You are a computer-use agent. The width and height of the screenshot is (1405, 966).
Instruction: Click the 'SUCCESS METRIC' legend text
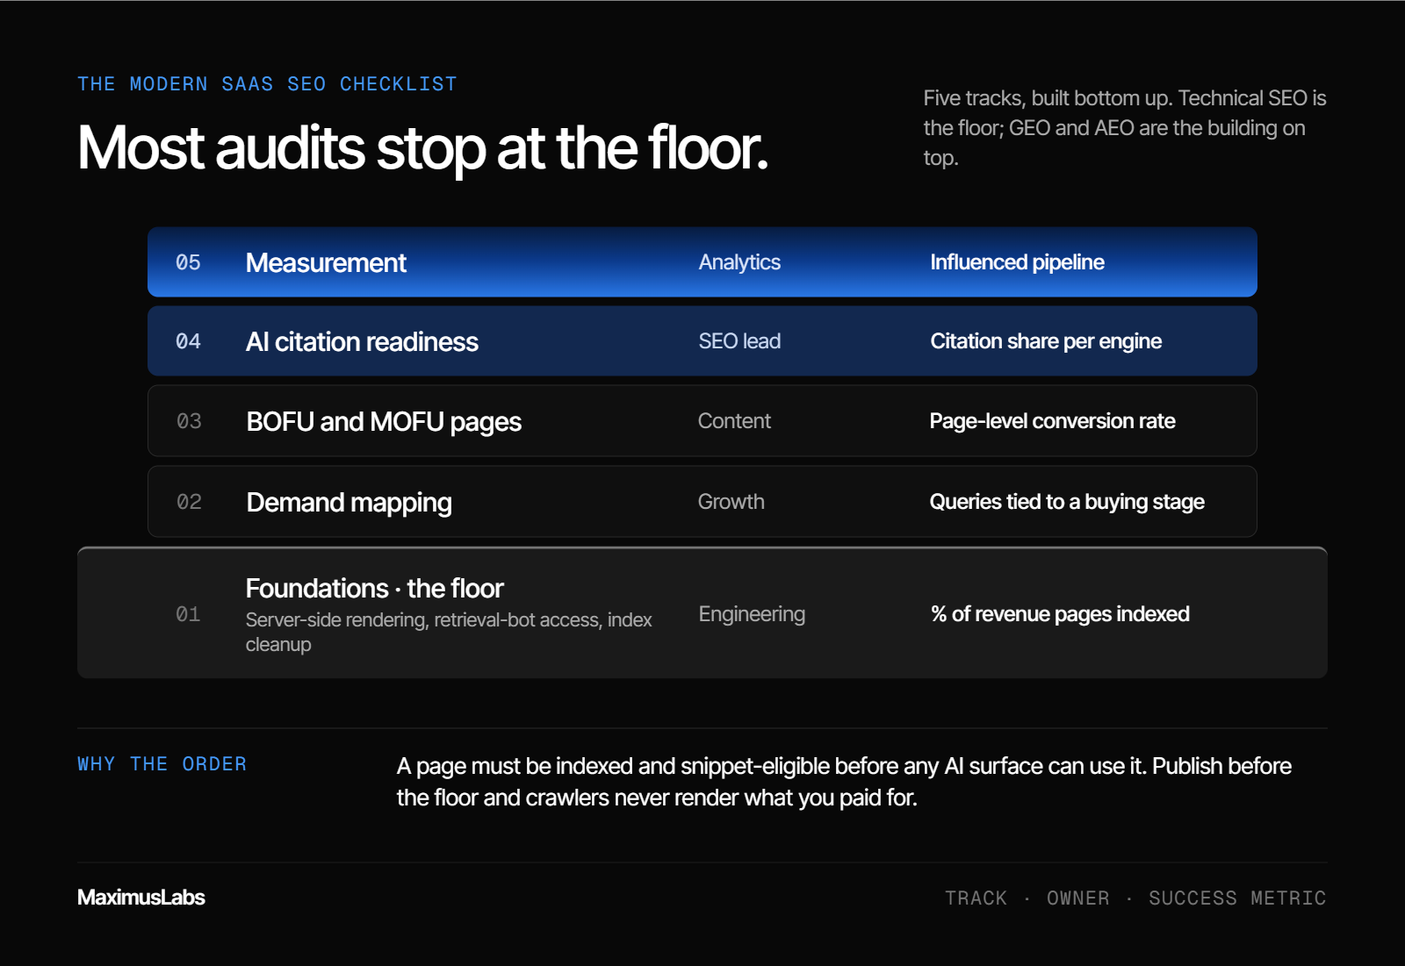(x=1237, y=898)
